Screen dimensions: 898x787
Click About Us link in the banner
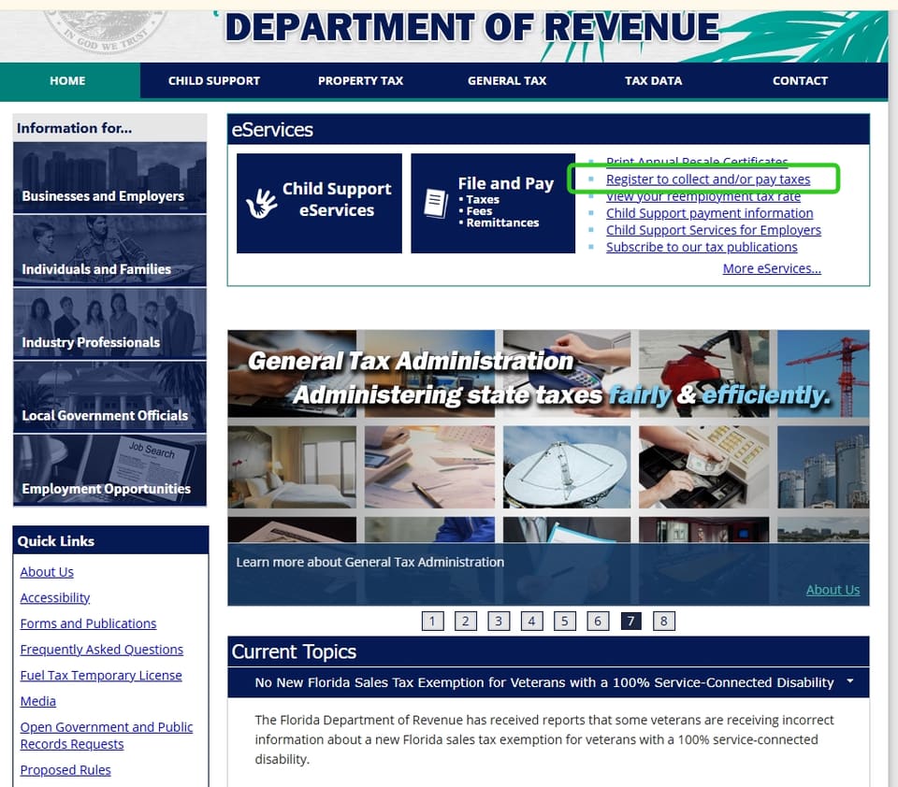pos(833,590)
